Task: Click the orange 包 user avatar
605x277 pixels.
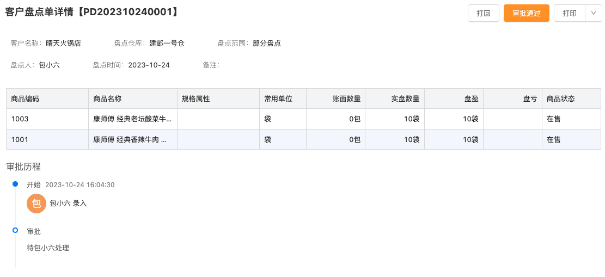Action: (x=36, y=204)
